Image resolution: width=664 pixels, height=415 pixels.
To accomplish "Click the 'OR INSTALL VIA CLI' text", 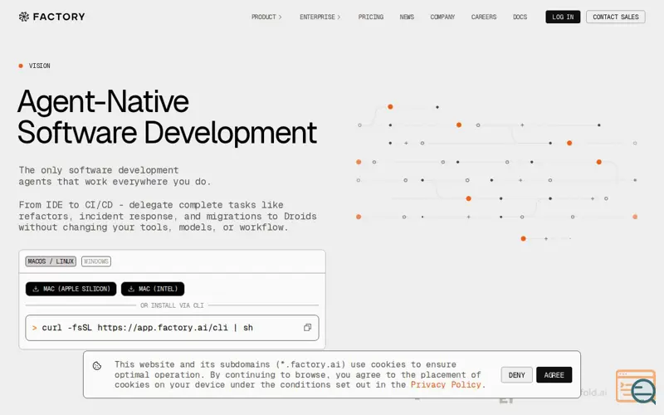I will coord(172,305).
